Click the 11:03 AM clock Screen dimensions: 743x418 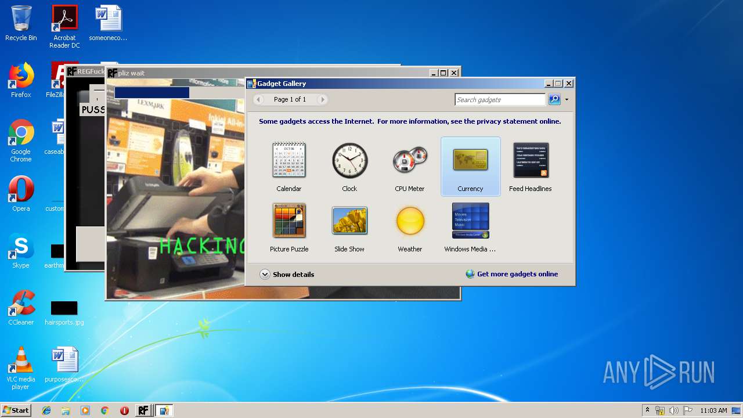pos(713,410)
